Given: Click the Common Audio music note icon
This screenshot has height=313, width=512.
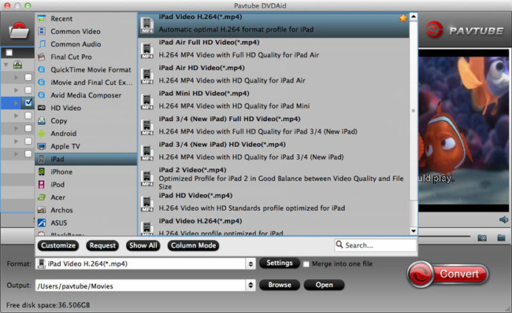Looking at the screenshot, I should (x=42, y=44).
